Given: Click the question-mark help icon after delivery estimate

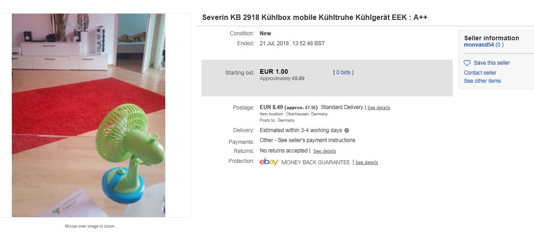Looking at the screenshot, I should [x=347, y=130].
